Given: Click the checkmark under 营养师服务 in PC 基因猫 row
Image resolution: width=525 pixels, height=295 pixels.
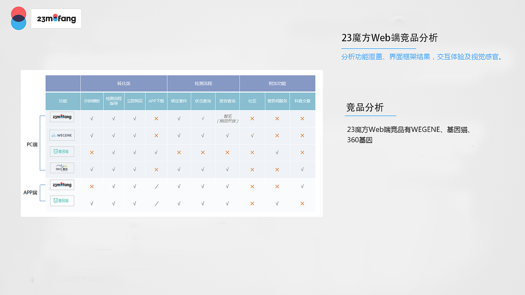Looking at the screenshot, I should click(277, 152).
